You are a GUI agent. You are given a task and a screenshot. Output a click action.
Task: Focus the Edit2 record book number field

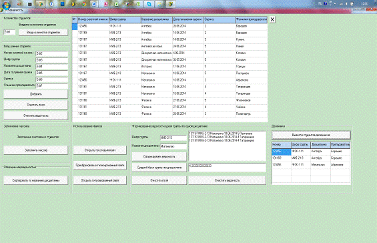[51, 53]
